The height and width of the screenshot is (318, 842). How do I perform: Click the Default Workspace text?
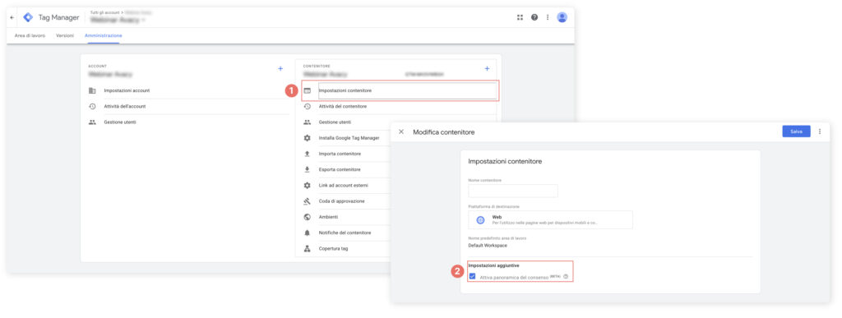pos(488,246)
